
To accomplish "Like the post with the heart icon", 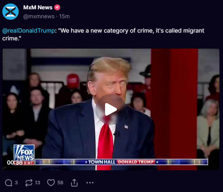I will pos(51,183).
